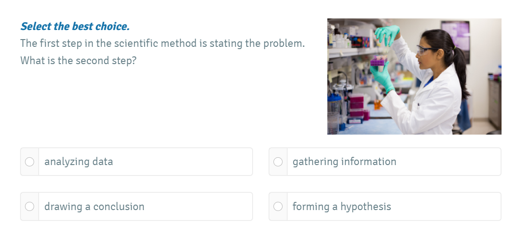
Task: Click the orange container on lab bench
Action: tap(377, 105)
